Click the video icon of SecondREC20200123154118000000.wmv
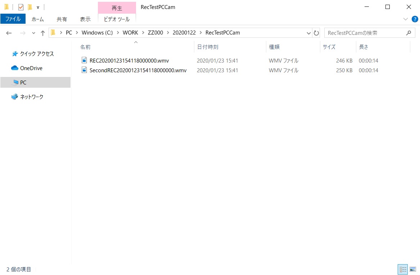The height and width of the screenshot is (275, 420). click(x=84, y=70)
